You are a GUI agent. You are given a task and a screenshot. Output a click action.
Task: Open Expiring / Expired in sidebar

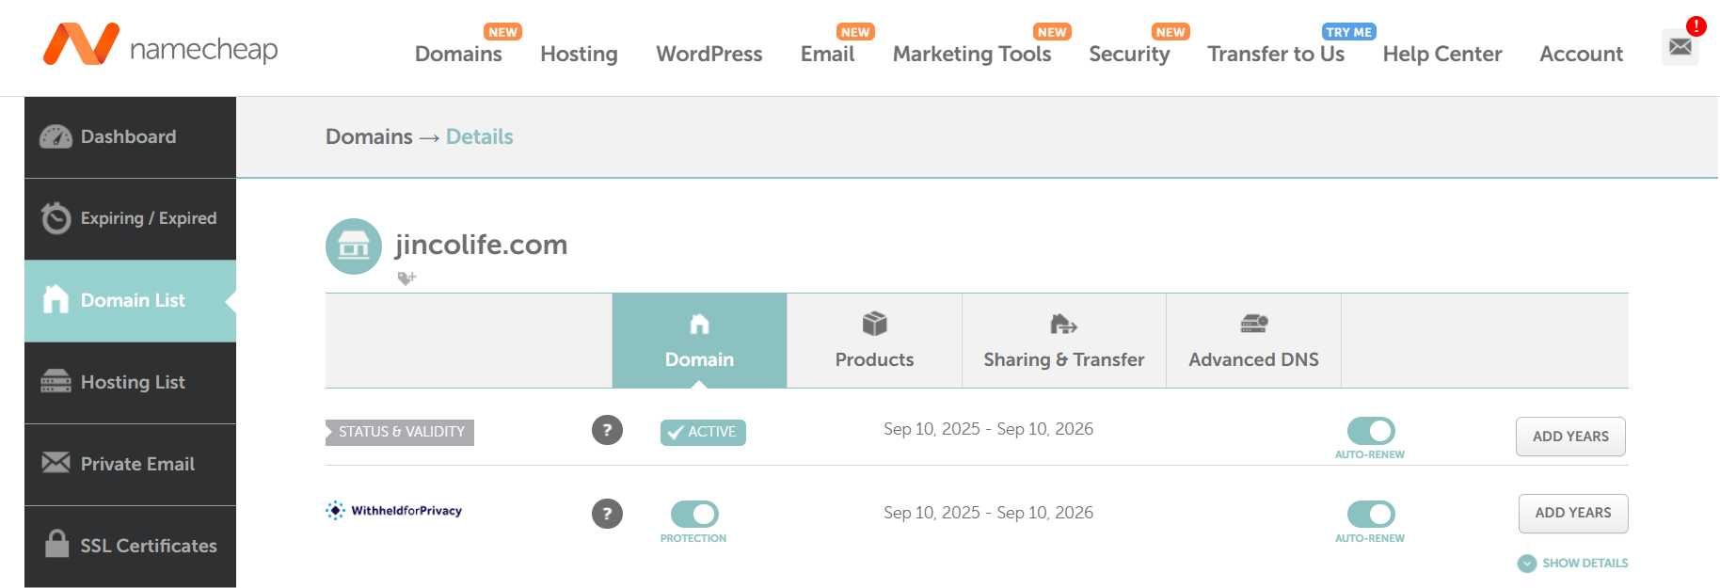click(x=130, y=219)
